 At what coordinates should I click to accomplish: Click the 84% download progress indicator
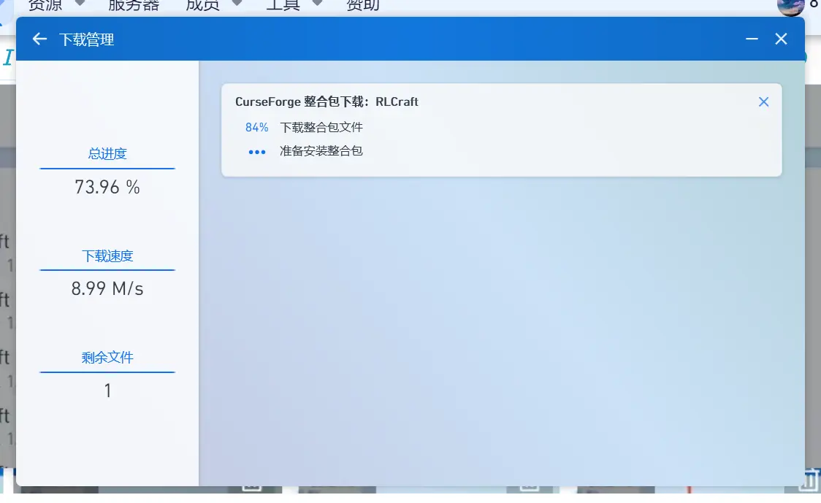(x=256, y=126)
